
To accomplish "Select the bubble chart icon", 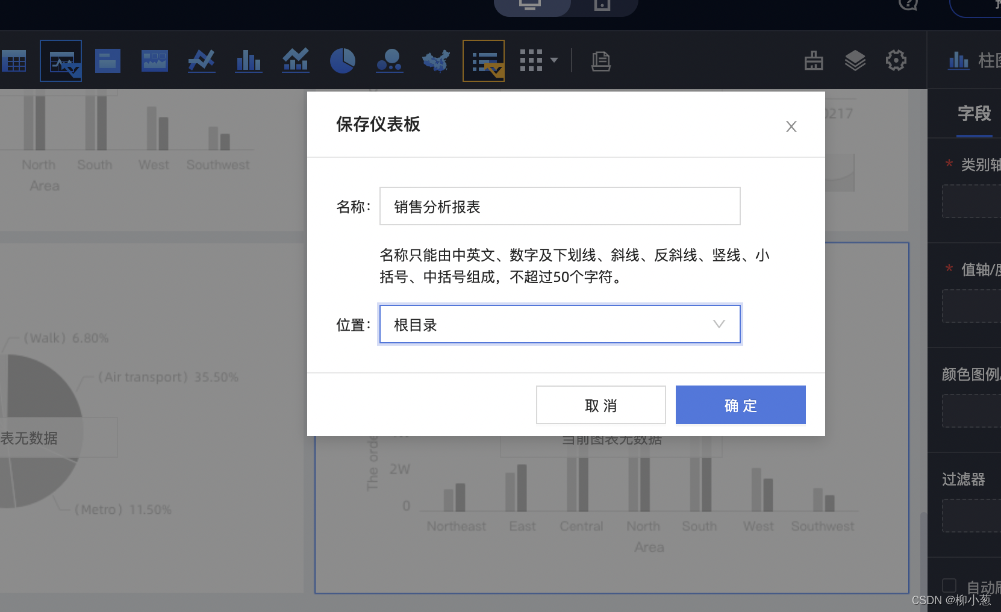I will pyautogui.click(x=390, y=61).
